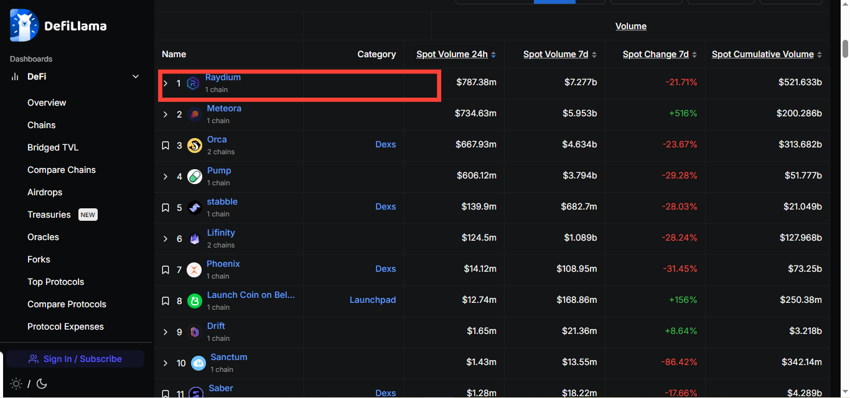This screenshot has height=398, width=850.
Task: Sort by Spot Volume 24h column
Action: [456, 54]
